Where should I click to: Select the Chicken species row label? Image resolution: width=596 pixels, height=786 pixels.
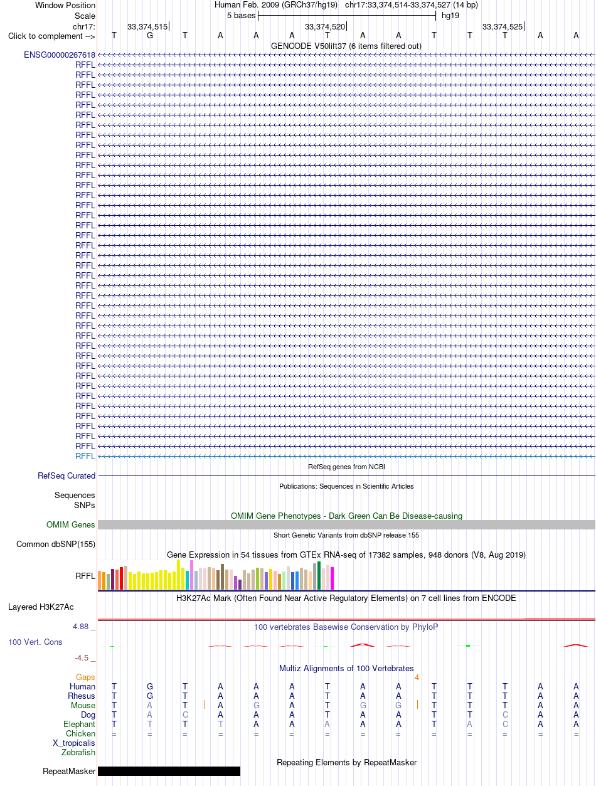(81, 734)
